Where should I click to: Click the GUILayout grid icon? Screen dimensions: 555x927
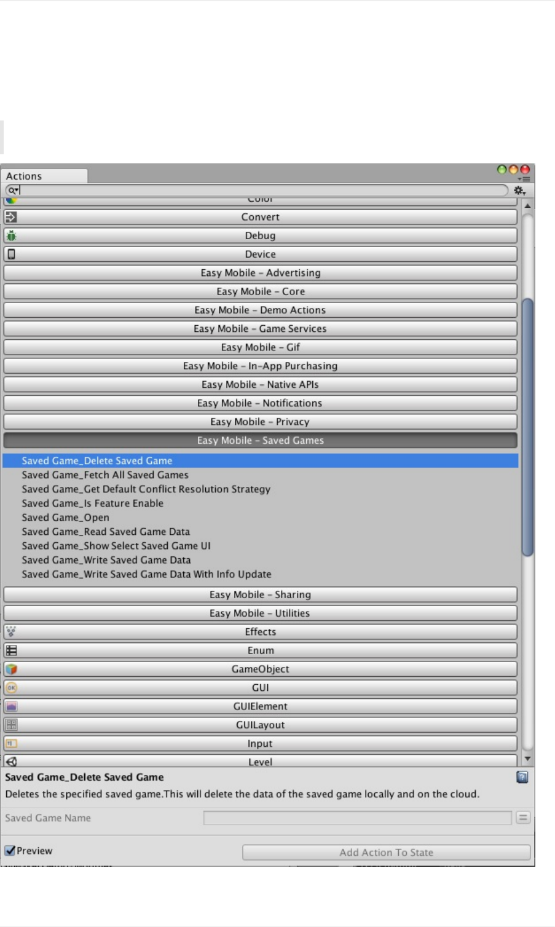coord(11,725)
